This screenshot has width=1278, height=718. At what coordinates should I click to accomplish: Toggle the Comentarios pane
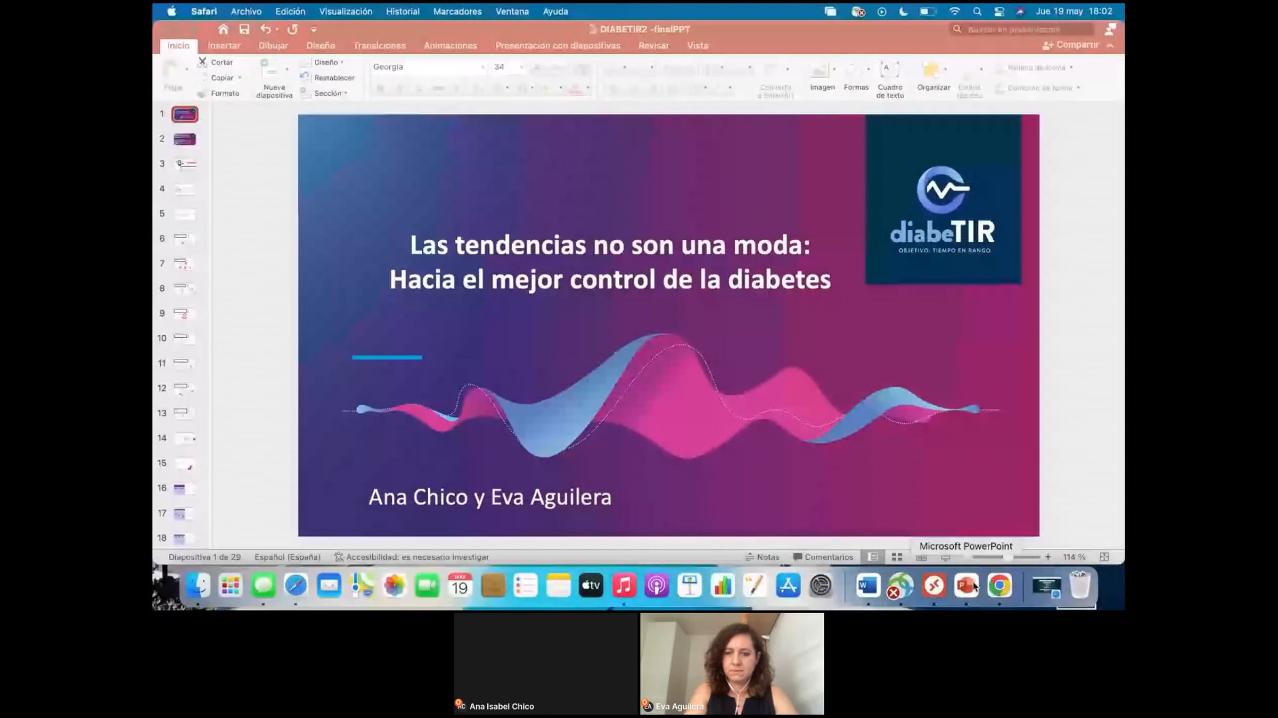[x=823, y=557]
